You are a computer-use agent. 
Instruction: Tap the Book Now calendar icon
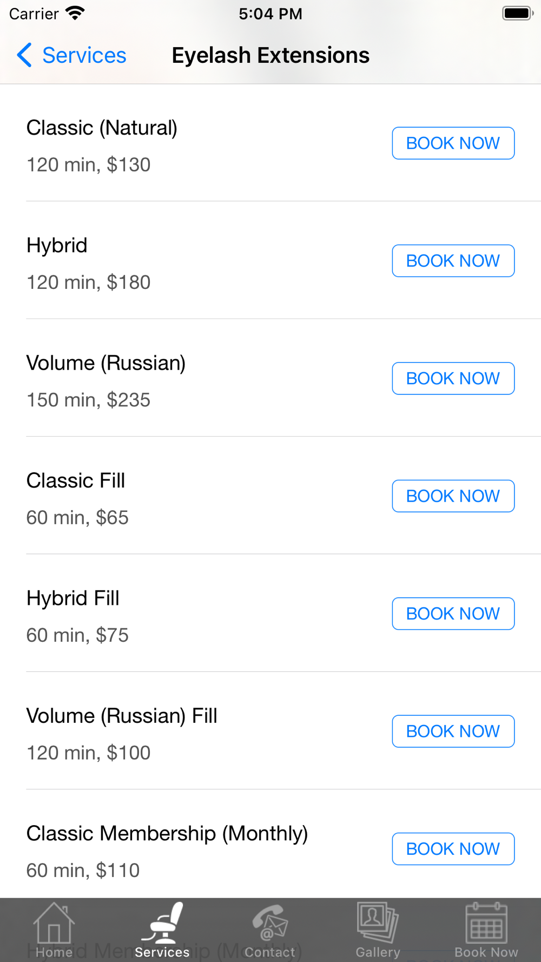pos(486,923)
